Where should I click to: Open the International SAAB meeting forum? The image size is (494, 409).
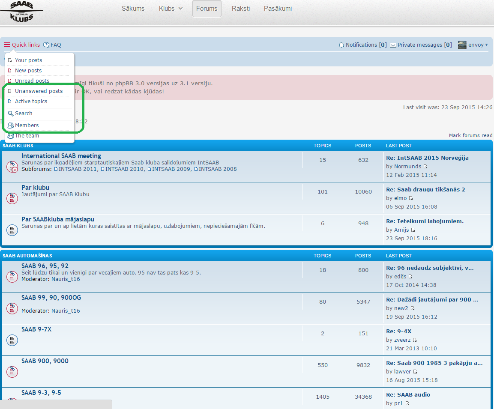coord(61,156)
